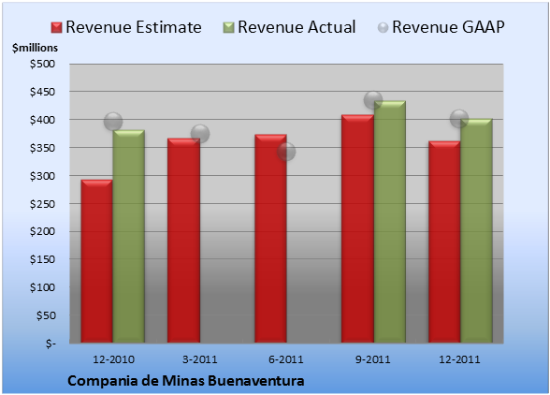Select the red estimate bar for 12-2010
This screenshot has width=550, height=395.
coord(97,261)
